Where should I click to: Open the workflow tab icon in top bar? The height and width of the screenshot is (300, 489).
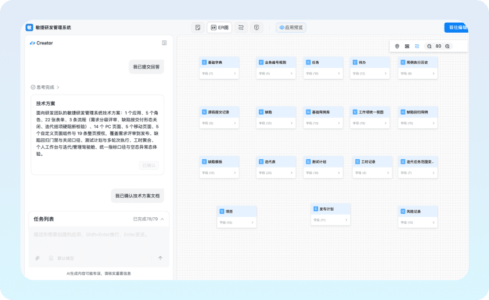click(241, 27)
